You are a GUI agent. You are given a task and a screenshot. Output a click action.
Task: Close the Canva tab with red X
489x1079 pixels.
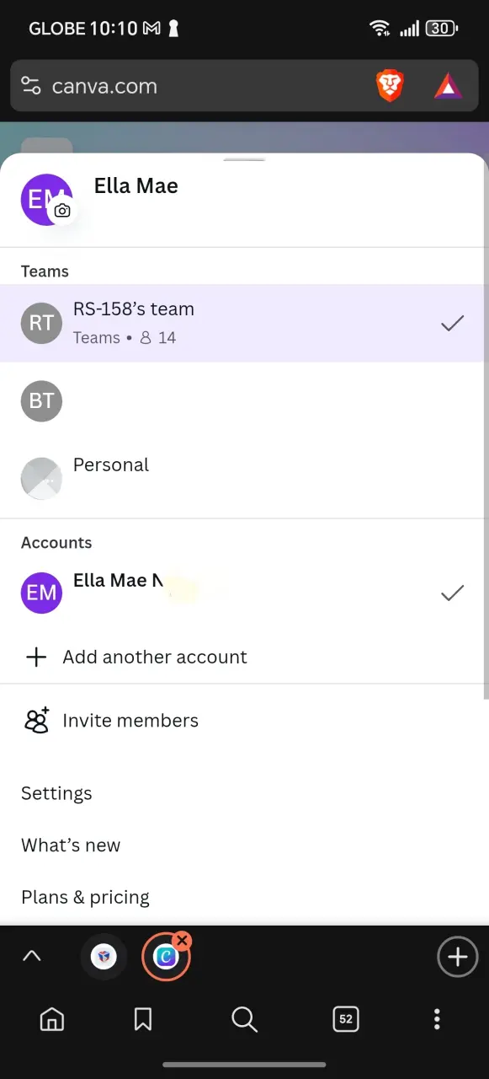(182, 941)
